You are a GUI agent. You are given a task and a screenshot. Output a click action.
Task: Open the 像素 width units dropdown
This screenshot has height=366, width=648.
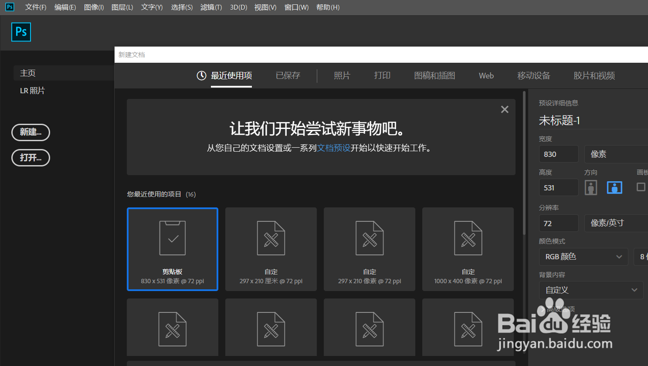pos(616,154)
